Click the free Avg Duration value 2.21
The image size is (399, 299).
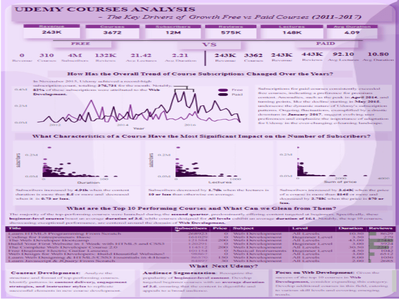(180, 55)
